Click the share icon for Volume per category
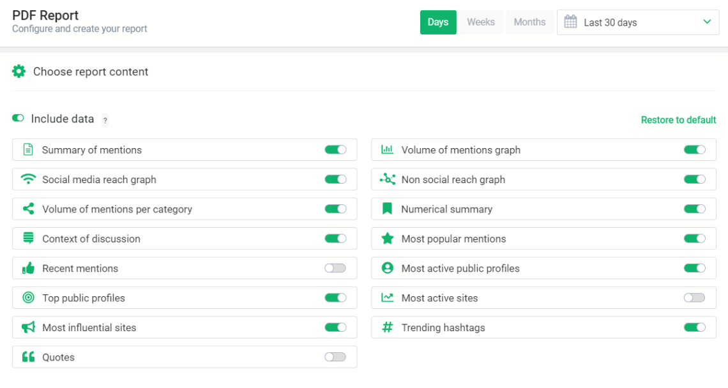This screenshot has width=728, height=388. (x=28, y=209)
